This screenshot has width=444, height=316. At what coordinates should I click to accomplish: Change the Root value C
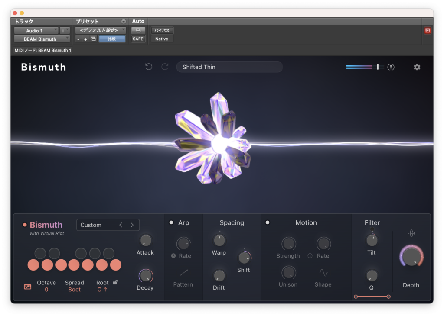[x=102, y=290]
